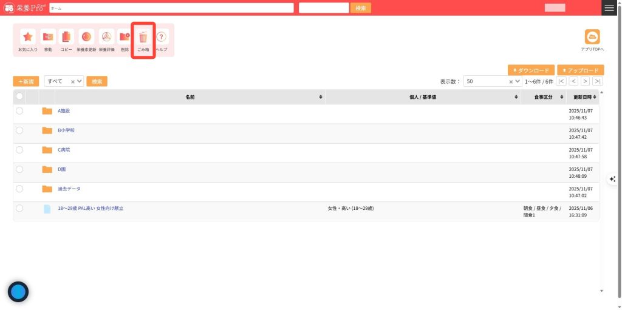Open the 表示数 50 dropdown
This screenshot has height=310, width=622.
tap(492, 81)
